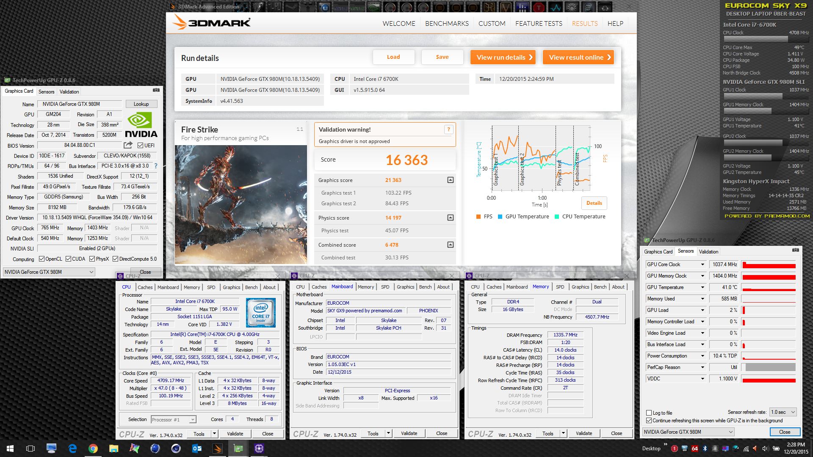Viewport: 813px width, 457px height.
Task: Open the SPD tab in the Memory CPU-Z window
Action: pos(560,287)
